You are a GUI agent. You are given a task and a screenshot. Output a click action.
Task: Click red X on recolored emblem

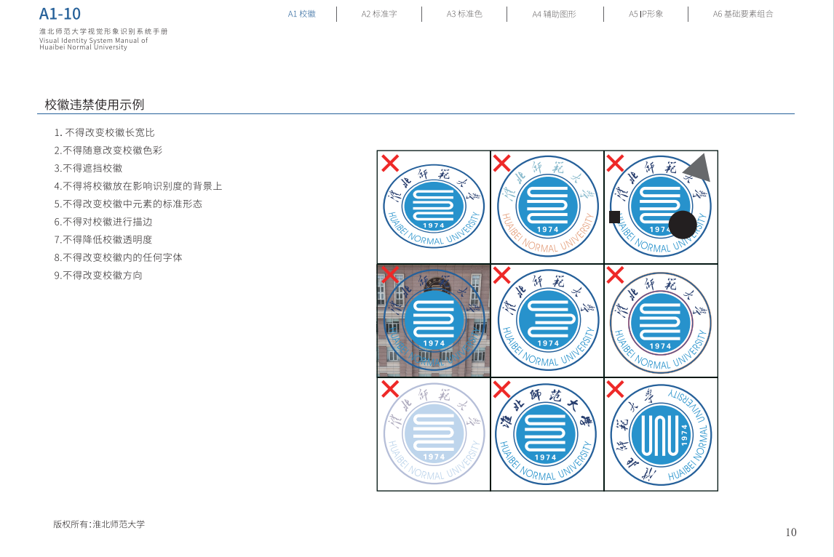[x=501, y=163]
